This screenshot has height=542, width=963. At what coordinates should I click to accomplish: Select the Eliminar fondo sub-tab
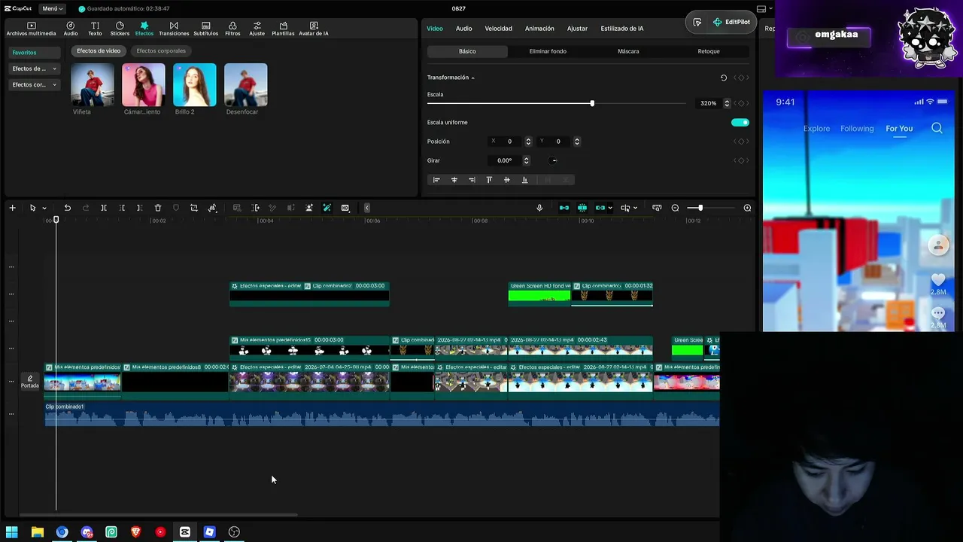548,51
